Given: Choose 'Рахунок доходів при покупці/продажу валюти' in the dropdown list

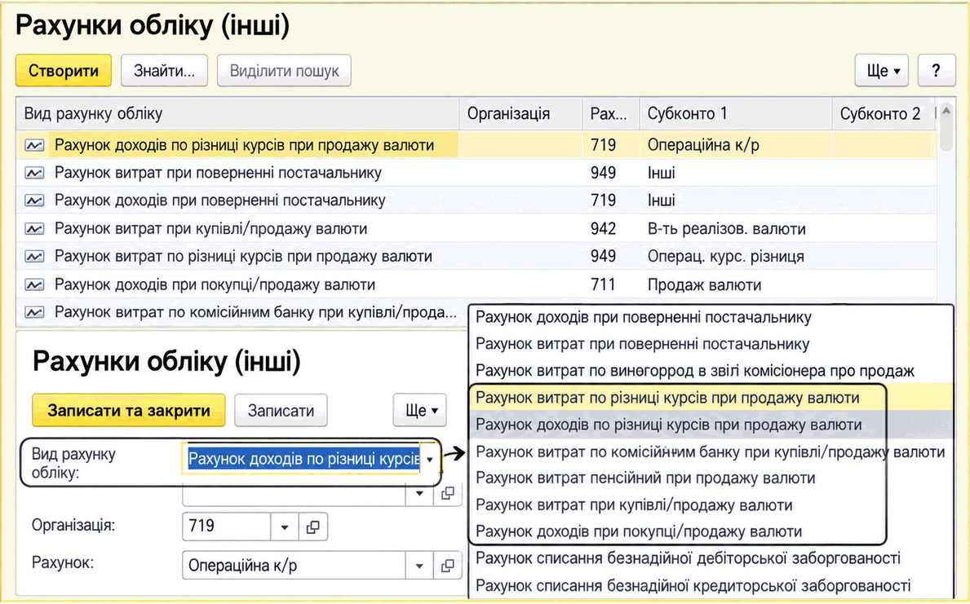Looking at the screenshot, I should pos(639,531).
